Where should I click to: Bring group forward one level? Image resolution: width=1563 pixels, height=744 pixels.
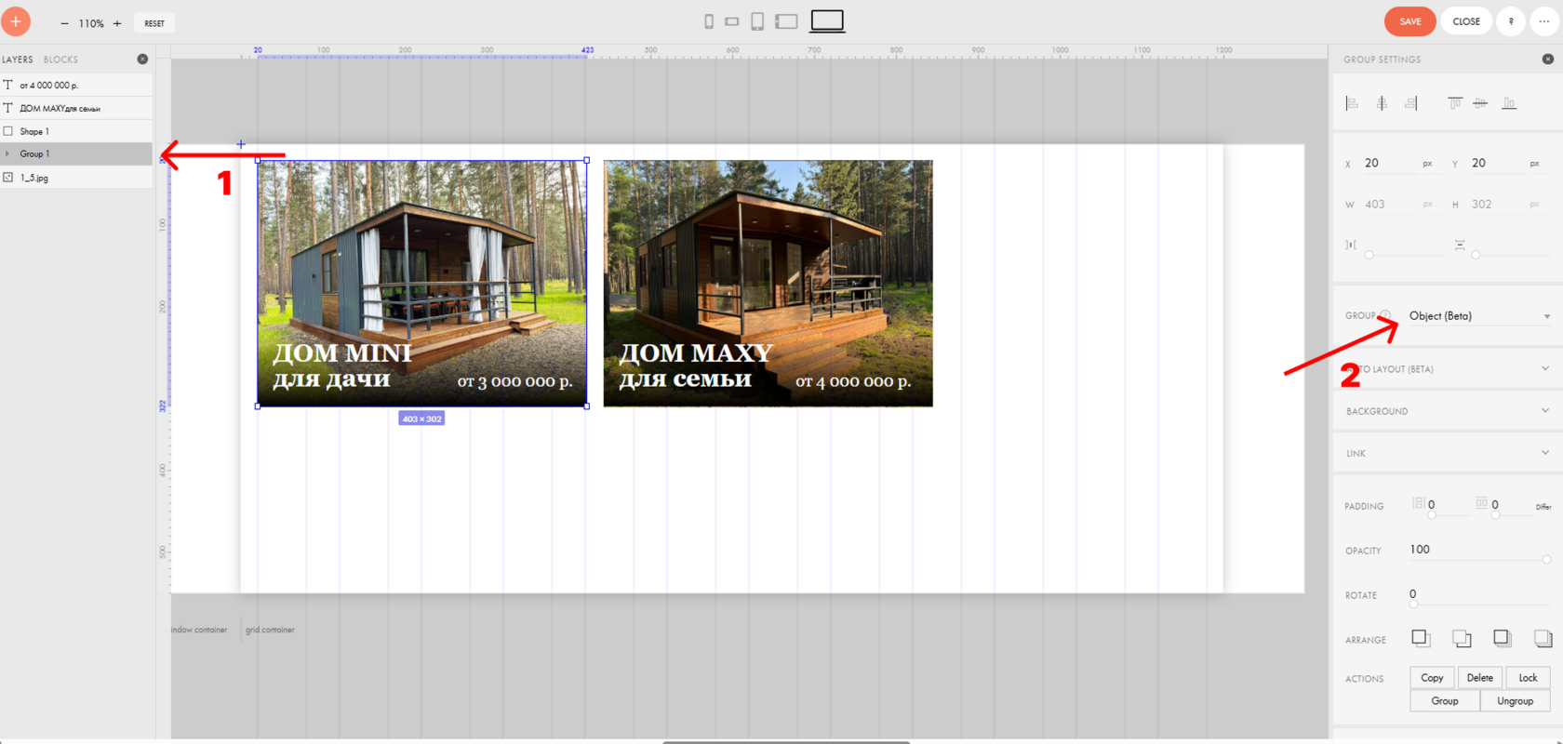pos(1421,638)
